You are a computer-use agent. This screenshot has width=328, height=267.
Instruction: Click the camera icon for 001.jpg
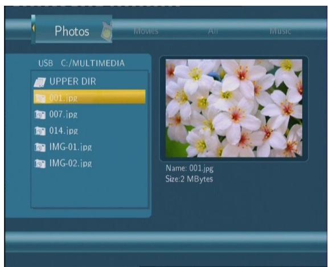tap(40, 98)
